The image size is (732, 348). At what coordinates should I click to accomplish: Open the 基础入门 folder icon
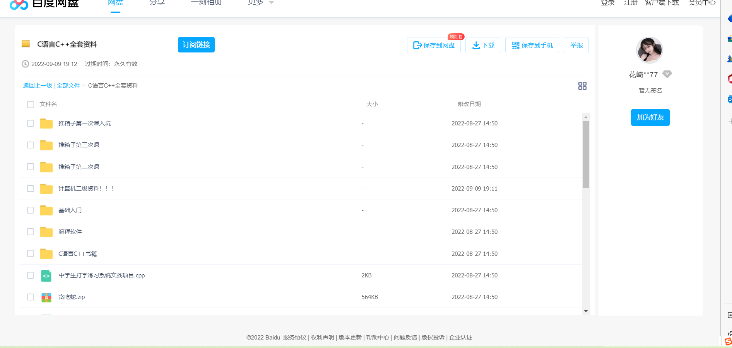click(x=46, y=210)
